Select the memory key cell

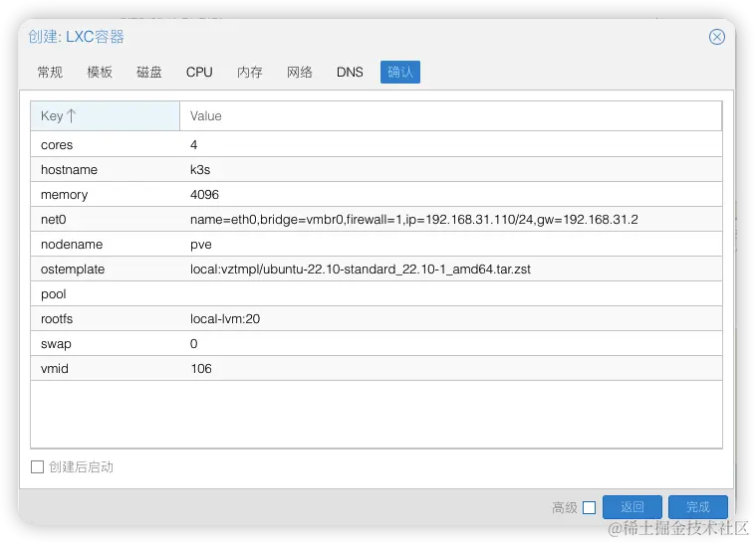(105, 195)
